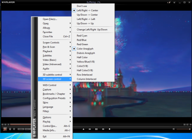
Task: Select Left/Right -> Center radio option
Action: coord(93,10)
